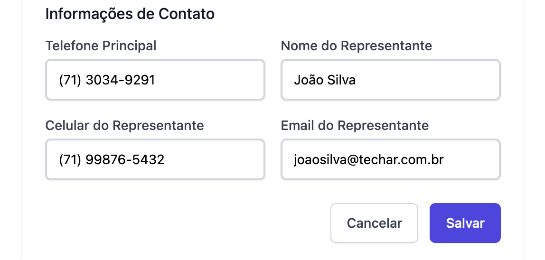Viewport: 545px width, 260px height.
Task: Click the "Informações de Contato" section heading
Action: [x=130, y=14]
